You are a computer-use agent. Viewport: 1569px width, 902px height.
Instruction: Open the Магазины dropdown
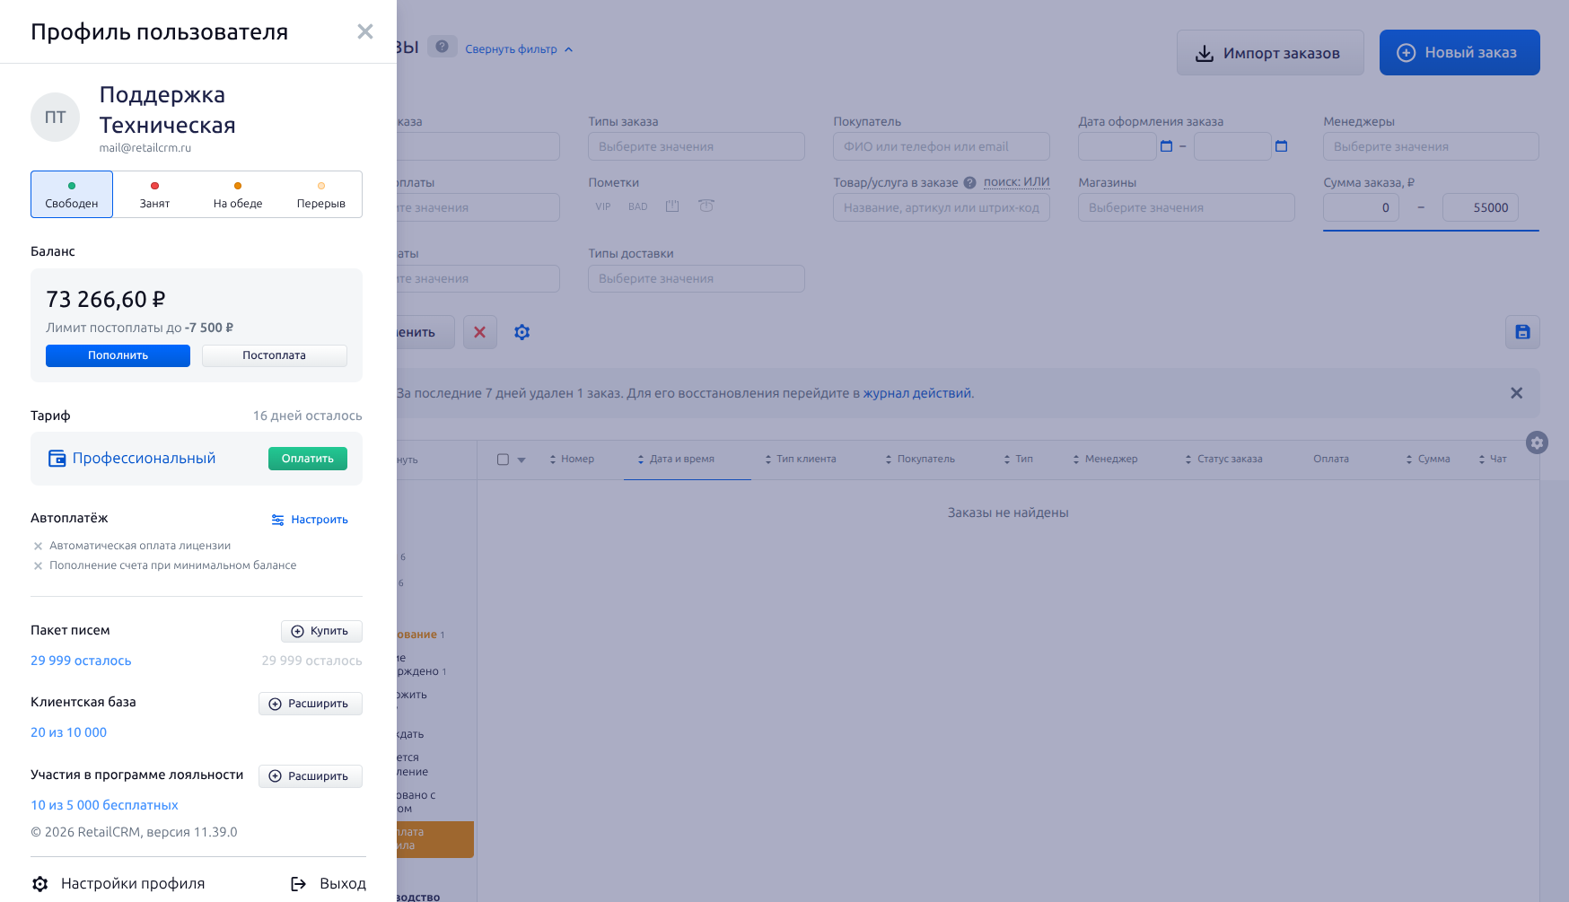pos(1187,207)
